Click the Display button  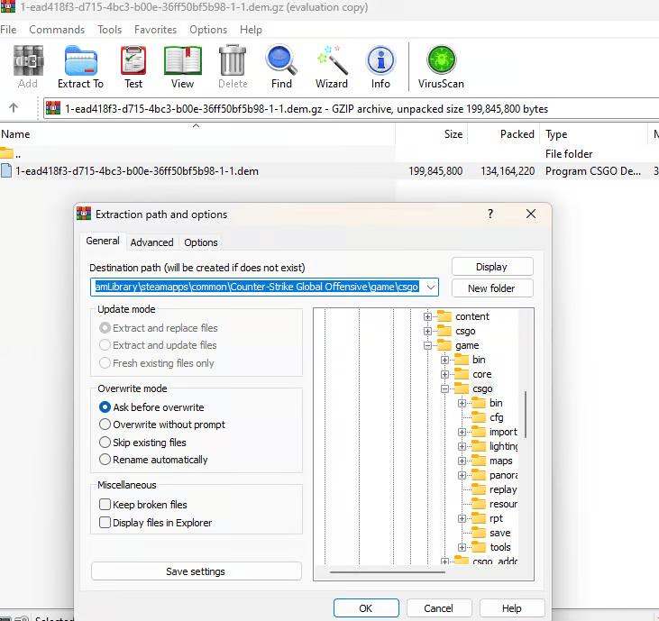[x=492, y=267]
